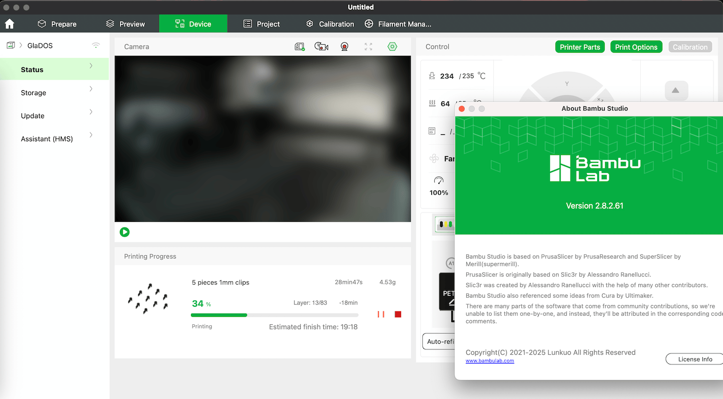
Task: Open www.bambulab.com link
Action: (x=490, y=361)
